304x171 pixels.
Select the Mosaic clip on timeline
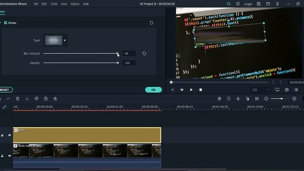(x=87, y=135)
